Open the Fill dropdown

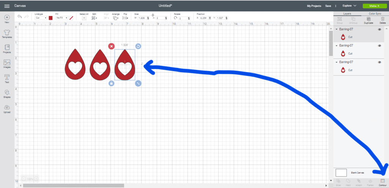(62, 18)
